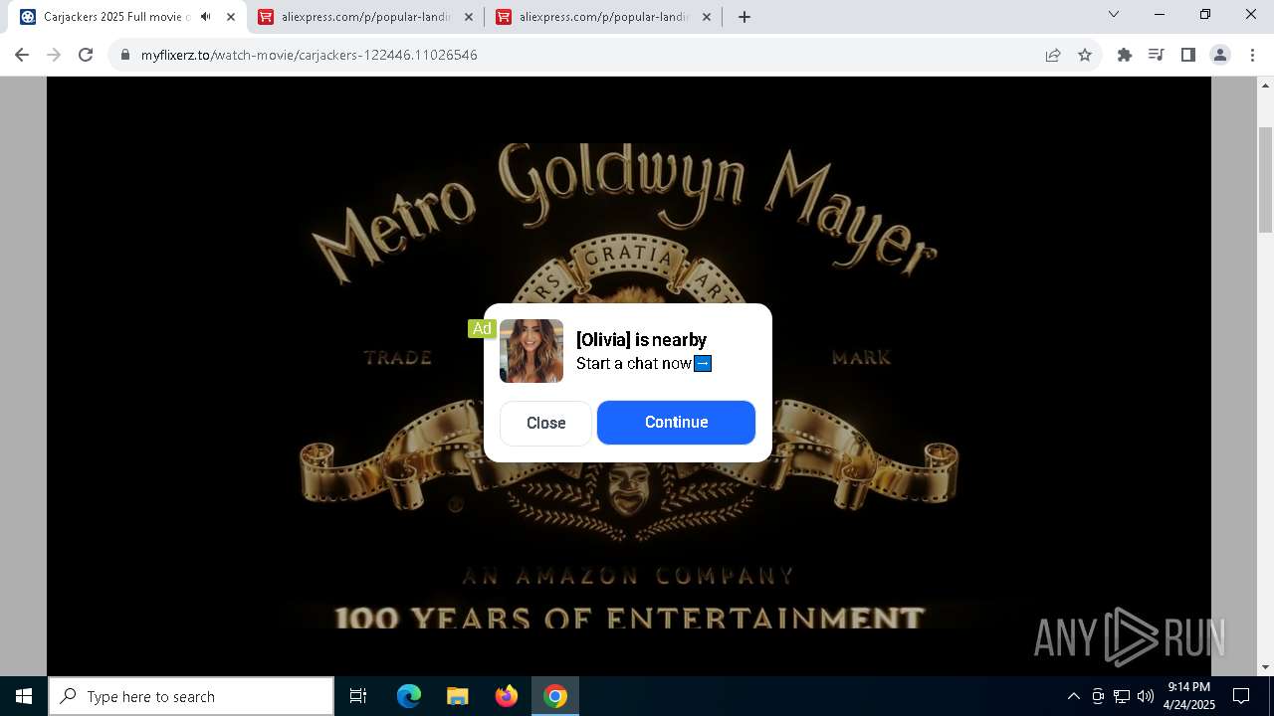This screenshot has height=716, width=1274.
Task: Close the Chrome window
Action: [x=1251, y=15]
